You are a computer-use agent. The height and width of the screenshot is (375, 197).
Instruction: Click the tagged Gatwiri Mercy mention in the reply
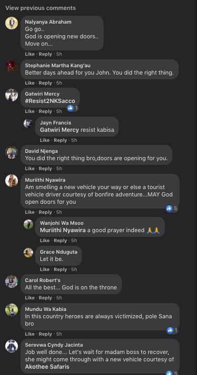coord(59,130)
